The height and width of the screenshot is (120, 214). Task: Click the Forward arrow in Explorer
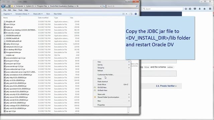click(x=7, y=6)
